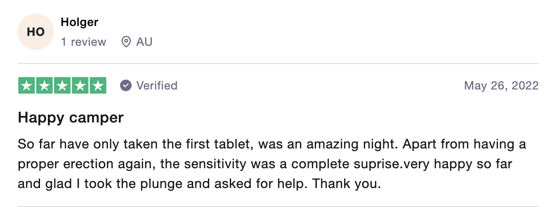Click the review's opening words "So far"
This screenshot has width=557, height=207.
coord(34,145)
